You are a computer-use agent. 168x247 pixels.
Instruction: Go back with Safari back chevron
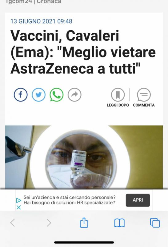point(13,223)
